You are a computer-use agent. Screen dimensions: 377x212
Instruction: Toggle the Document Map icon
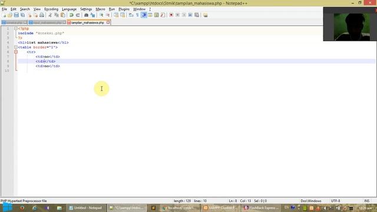[x=157, y=15]
